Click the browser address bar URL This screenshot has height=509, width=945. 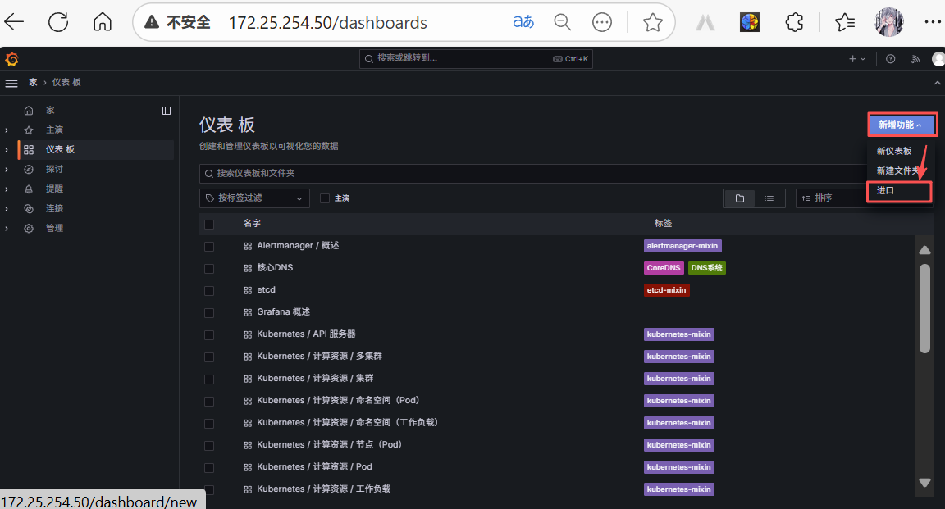(x=328, y=23)
